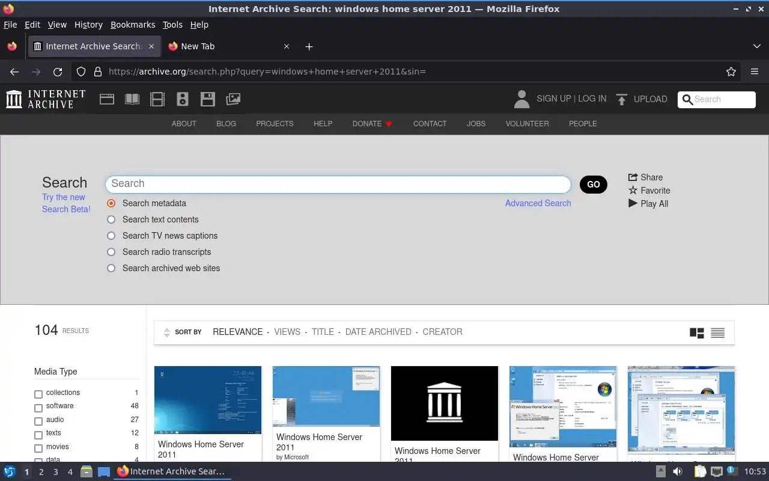
Task: Click the GO search button
Action: click(x=594, y=185)
